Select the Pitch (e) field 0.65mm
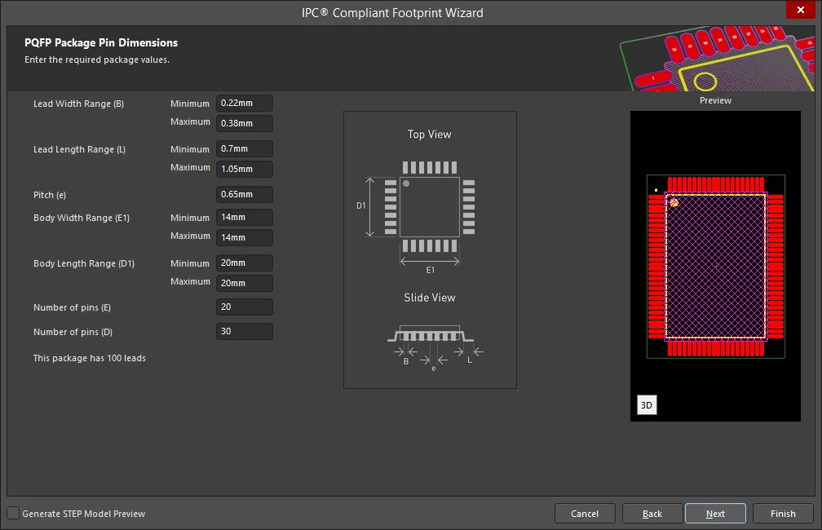The image size is (822, 530). point(245,195)
